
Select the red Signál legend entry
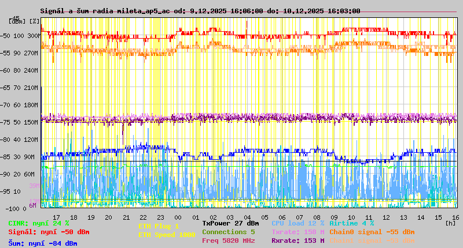49,232
